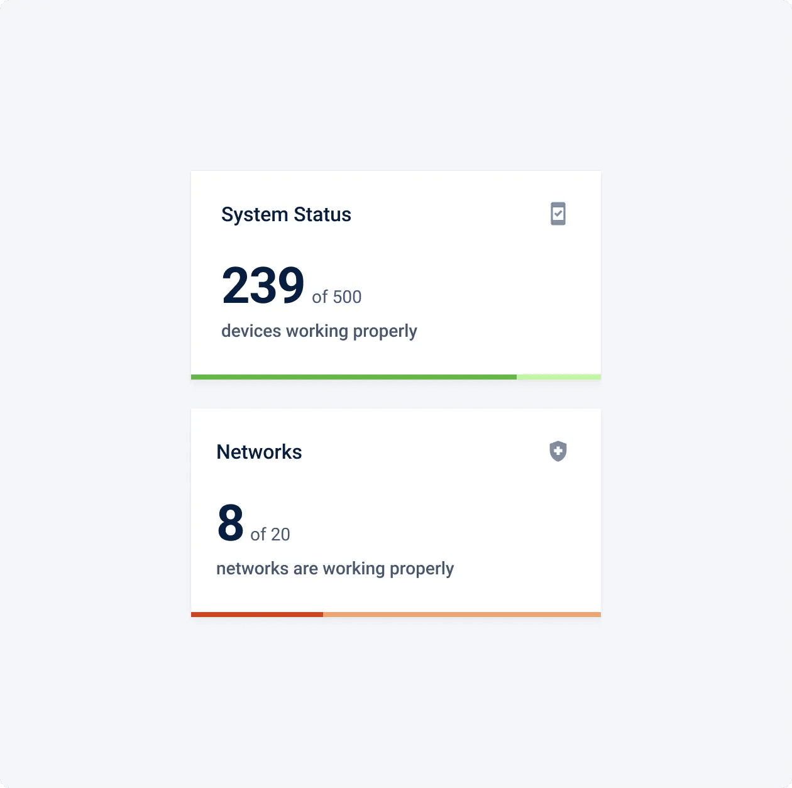Click the dark green filled progress segment
The image size is (792, 788).
pos(353,377)
